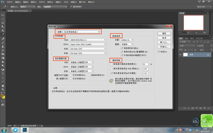
Task: Select the Brush tool
Action: click(x=3, y=43)
